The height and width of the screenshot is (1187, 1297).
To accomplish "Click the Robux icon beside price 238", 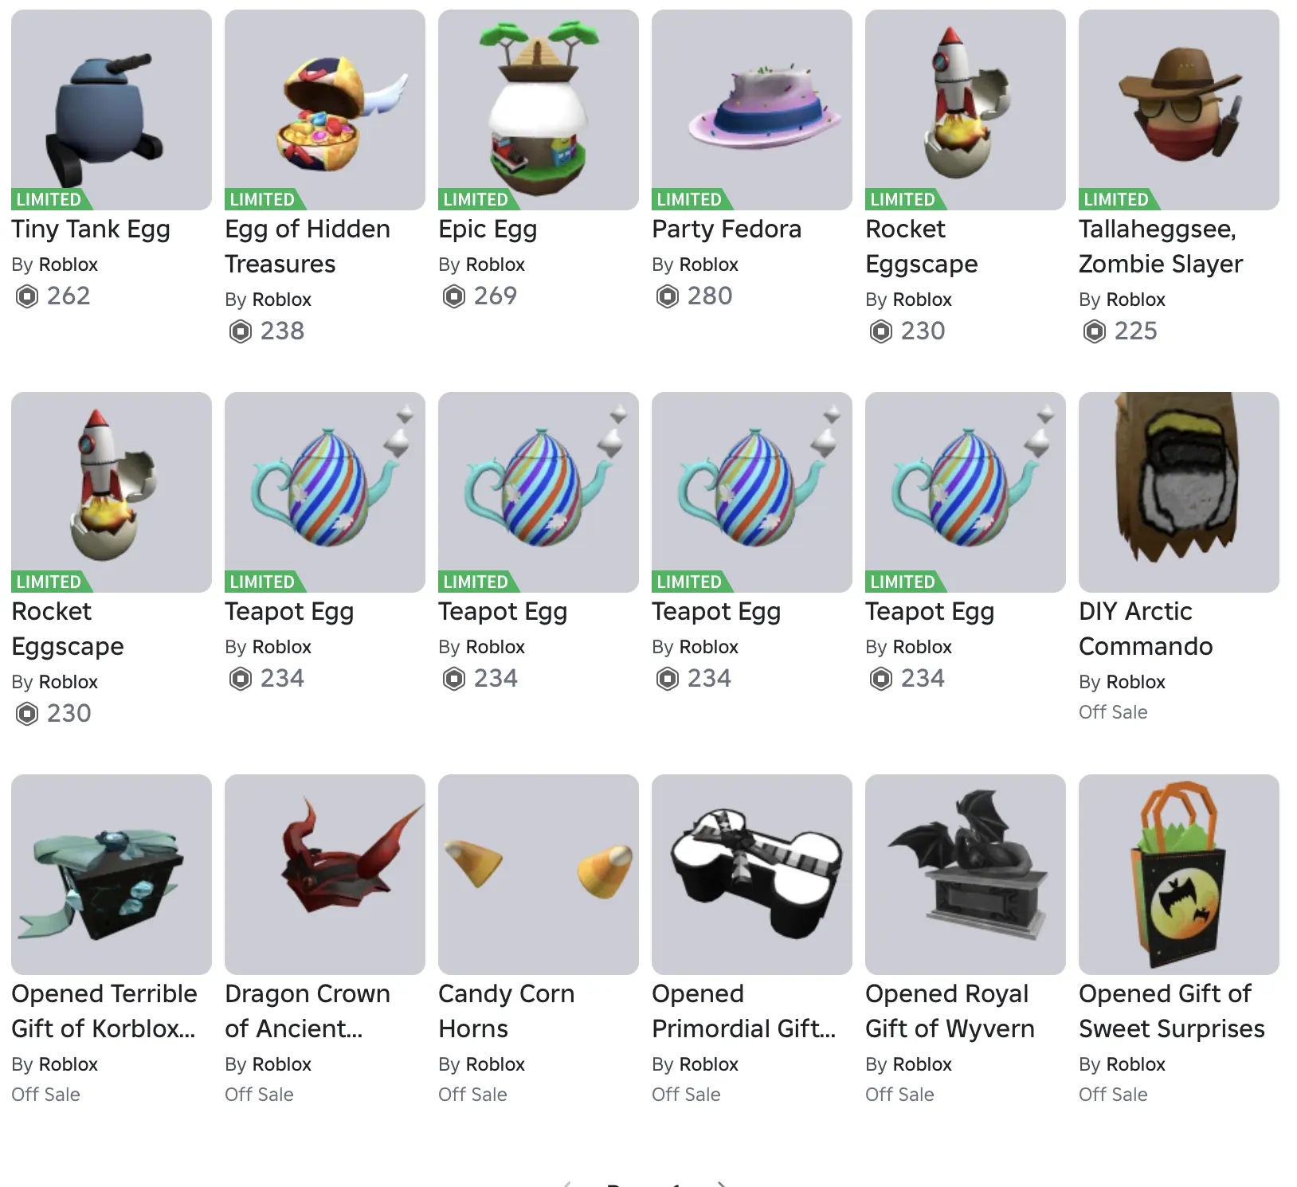I will pos(241,331).
